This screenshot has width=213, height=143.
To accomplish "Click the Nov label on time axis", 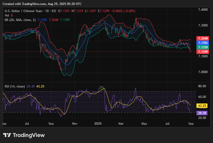I will click(x=75, y=124).
